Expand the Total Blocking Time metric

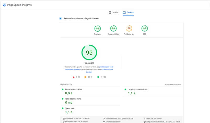click(x=73, y=99)
